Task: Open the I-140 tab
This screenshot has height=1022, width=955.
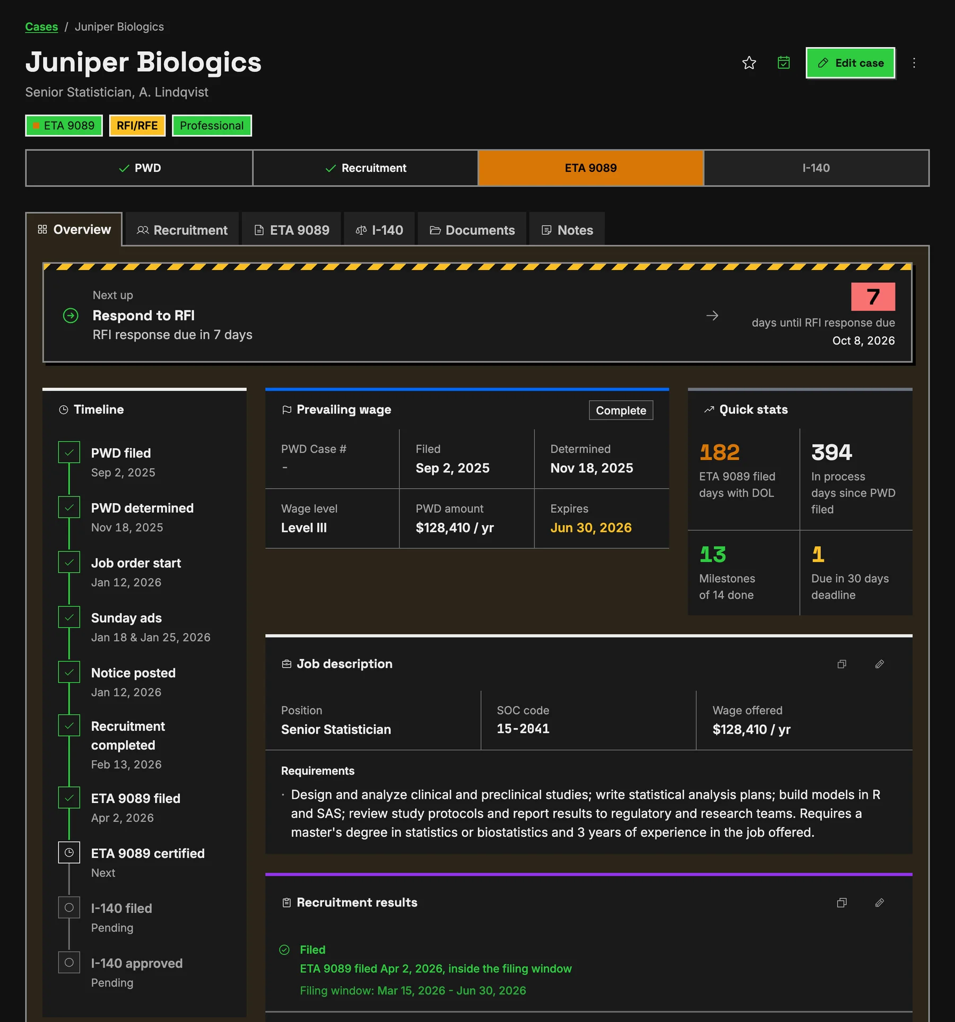Action: click(379, 230)
